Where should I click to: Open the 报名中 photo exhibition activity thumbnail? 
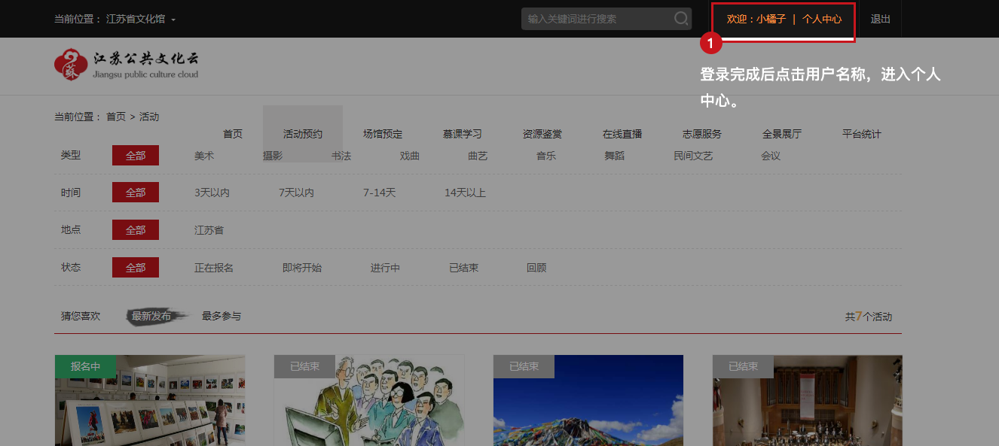(150, 400)
